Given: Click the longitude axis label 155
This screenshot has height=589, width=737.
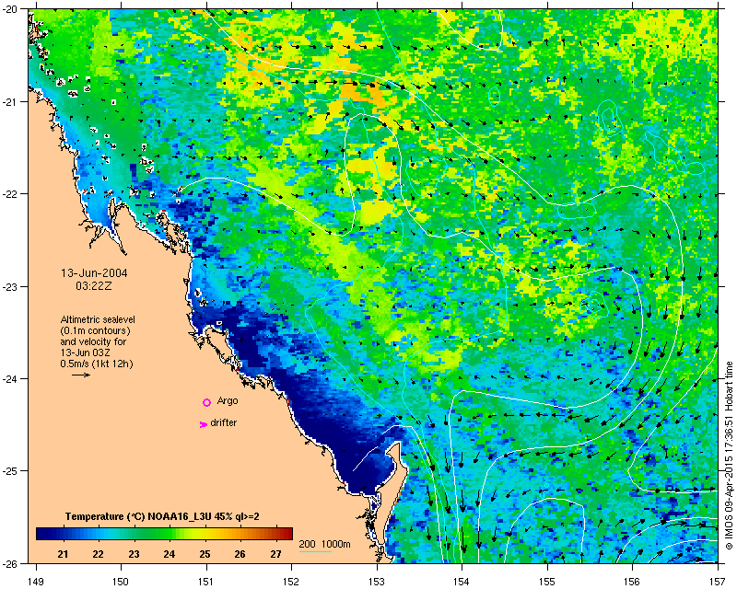Looking at the screenshot, I should [x=547, y=581].
